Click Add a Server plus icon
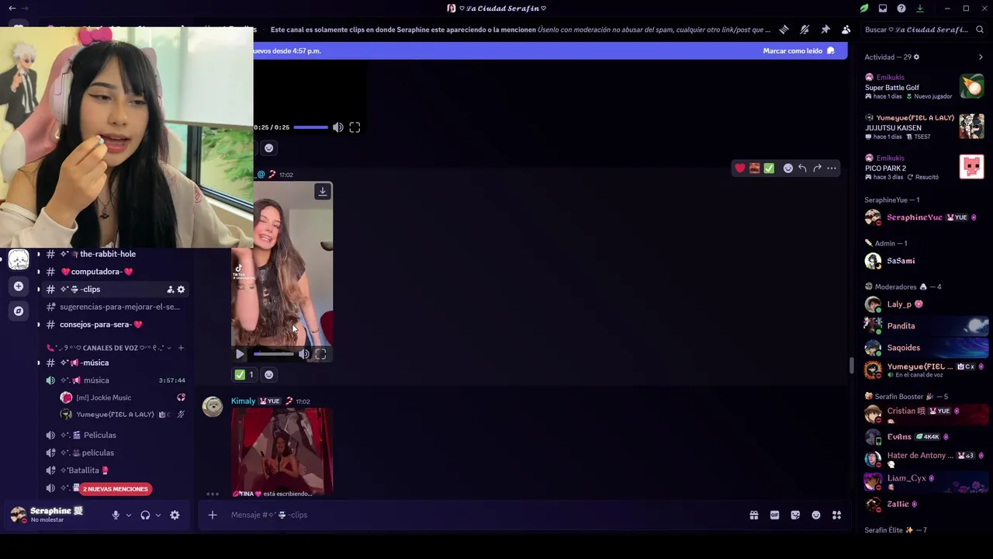 19,286
